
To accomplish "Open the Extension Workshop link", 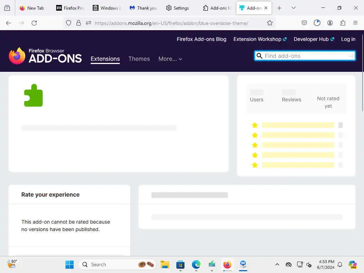I will point(260,39).
